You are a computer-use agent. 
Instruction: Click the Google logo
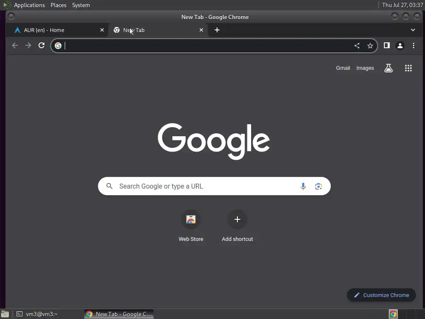pos(214,141)
